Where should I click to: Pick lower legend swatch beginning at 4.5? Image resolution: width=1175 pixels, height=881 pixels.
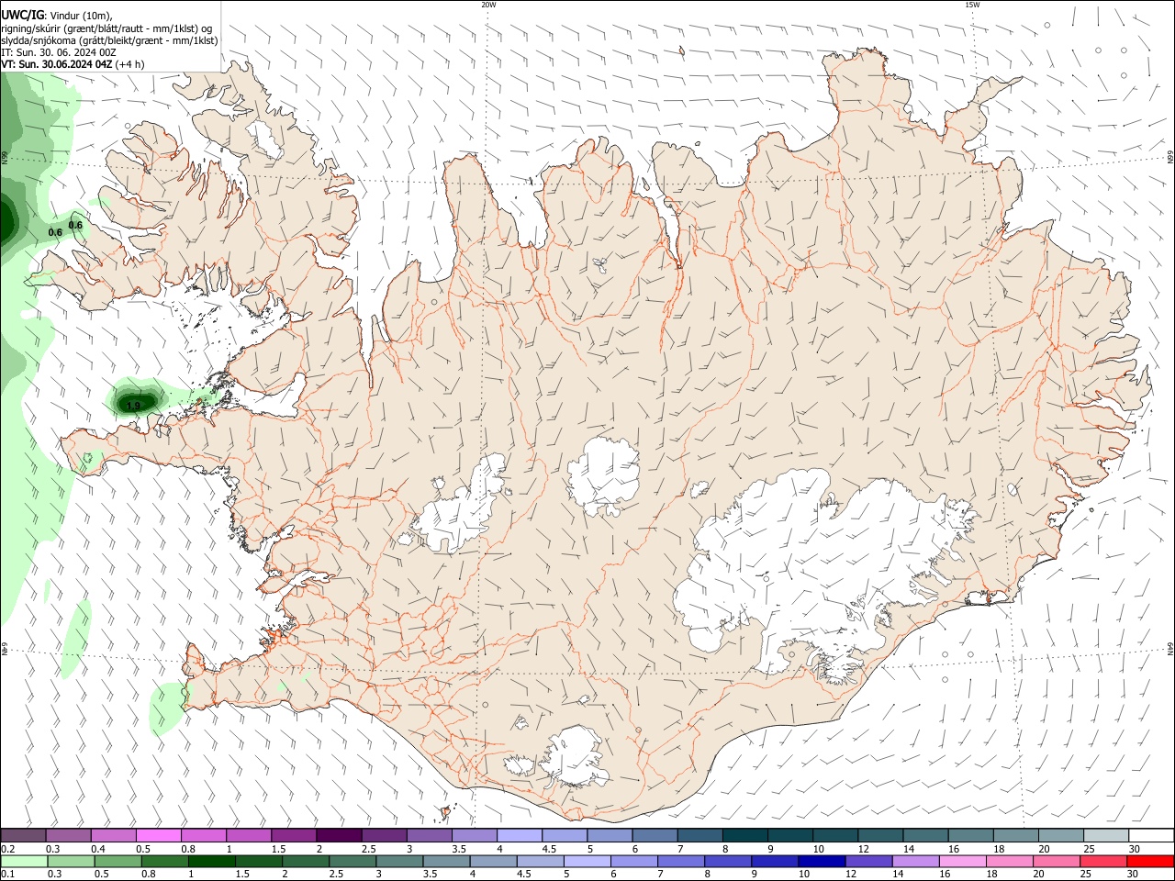pos(540,862)
